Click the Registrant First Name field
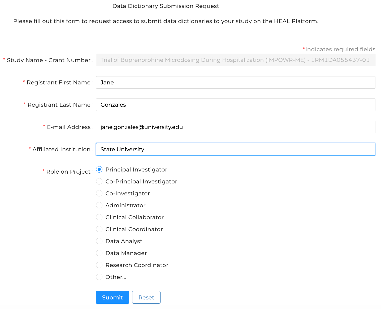This screenshot has height=309, width=381. tap(236, 82)
